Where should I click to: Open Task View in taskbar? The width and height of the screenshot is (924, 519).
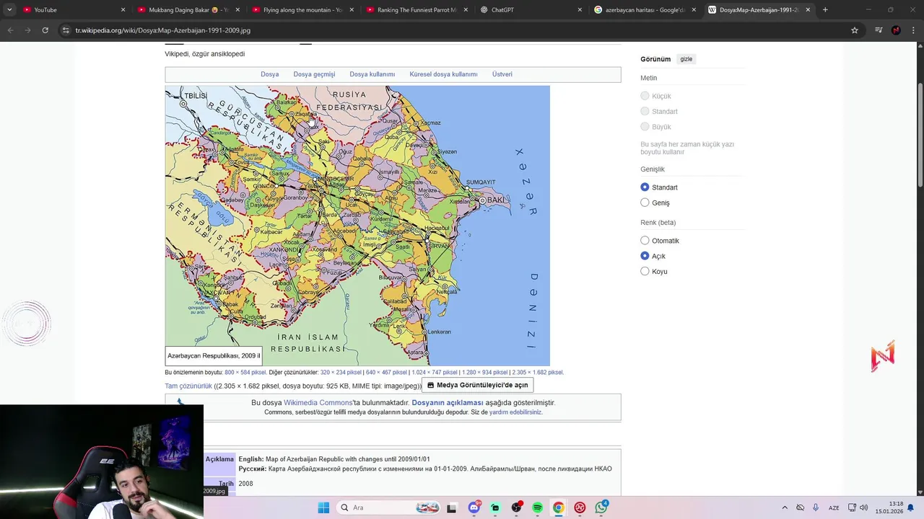[x=452, y=507]
